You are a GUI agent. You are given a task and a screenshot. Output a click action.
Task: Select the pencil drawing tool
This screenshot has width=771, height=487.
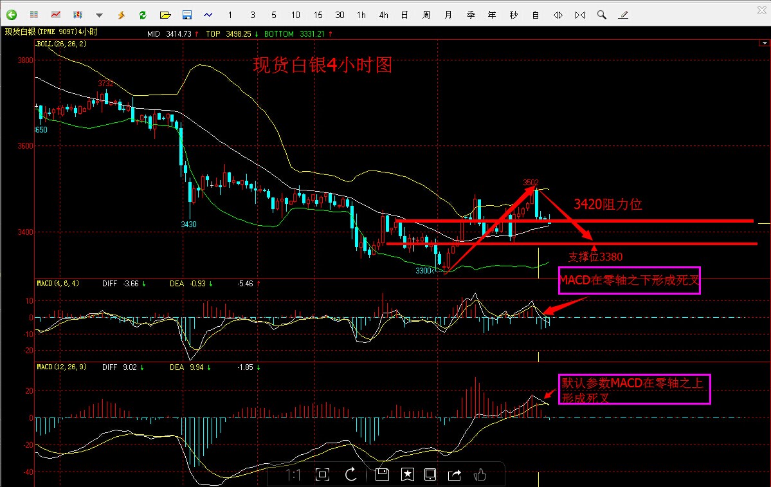click(x=624, y=15)
